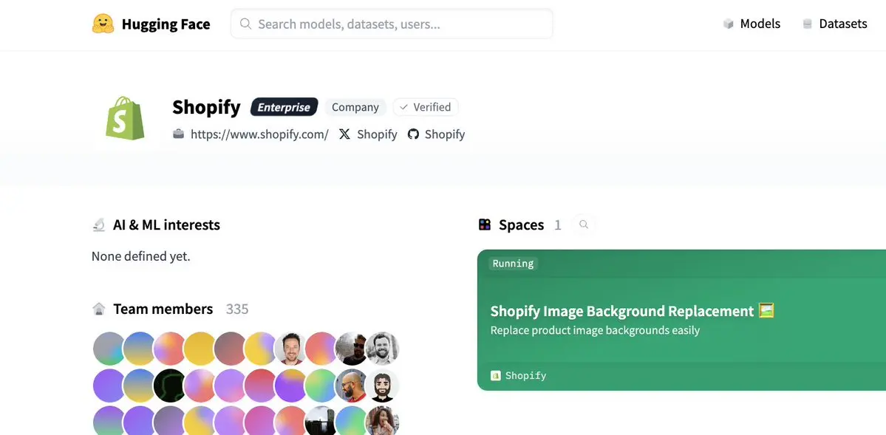This screenshot has height=435, width=886.
Task: Click small Shopify bag icon in space card
Action: point(496,376)
